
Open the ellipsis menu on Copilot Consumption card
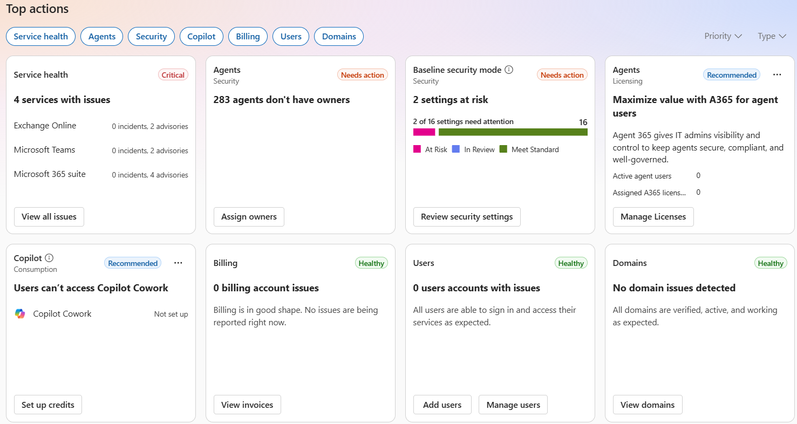178,263
